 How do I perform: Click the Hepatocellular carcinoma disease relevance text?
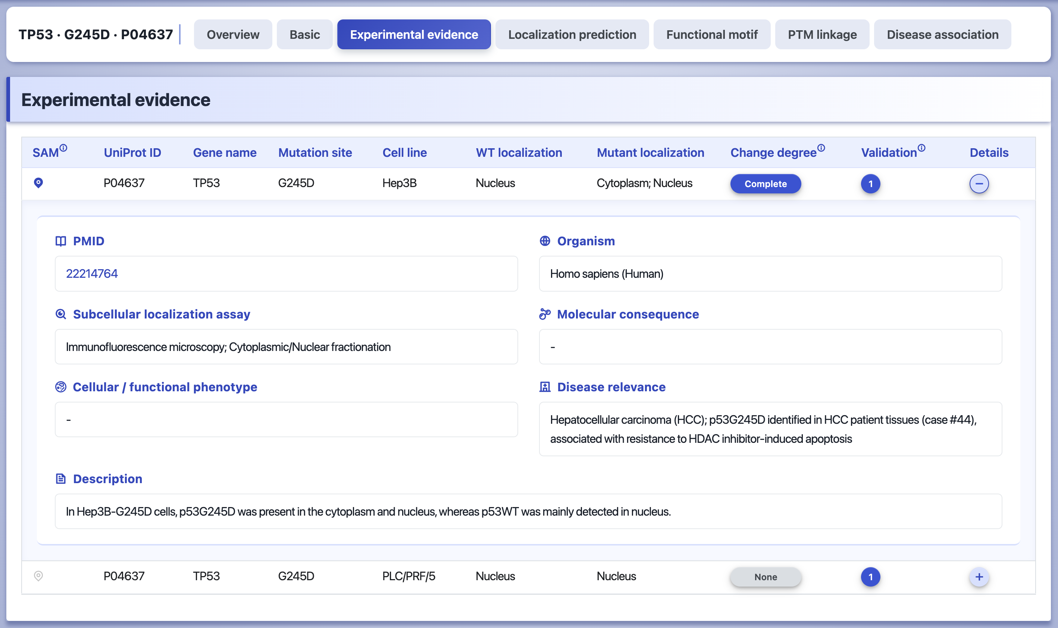(x=763, y=429)
